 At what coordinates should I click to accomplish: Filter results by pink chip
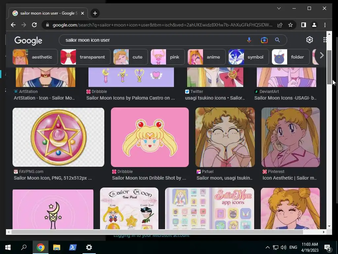tap(167, 57)
